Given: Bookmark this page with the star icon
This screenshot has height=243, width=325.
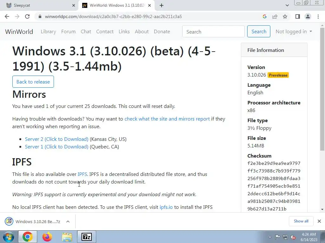Looking at the screenshot, I should point(285,16).
